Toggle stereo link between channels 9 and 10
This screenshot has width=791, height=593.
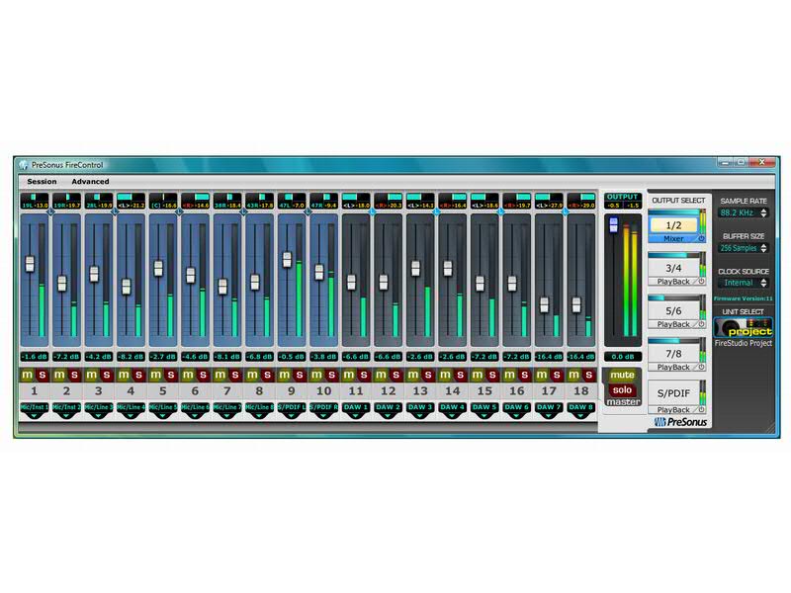(308, 212)
